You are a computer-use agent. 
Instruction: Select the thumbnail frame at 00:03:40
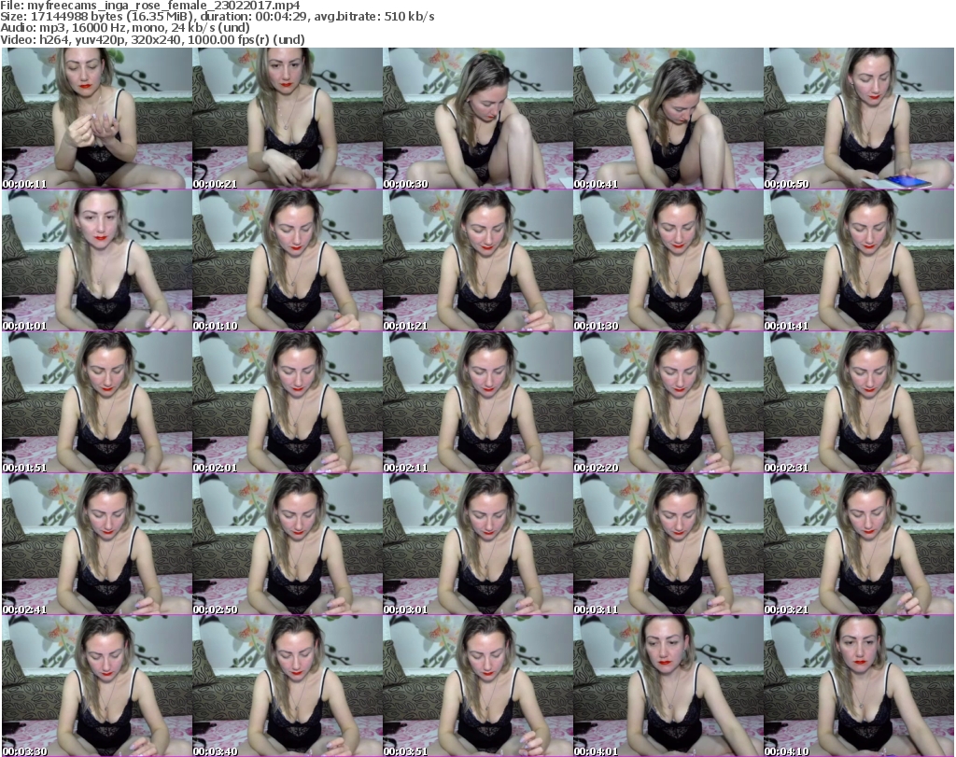288,686
